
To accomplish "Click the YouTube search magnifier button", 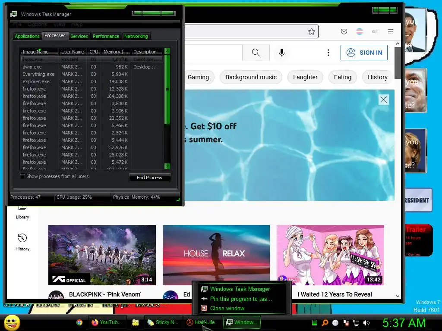I will pos(256,52).
